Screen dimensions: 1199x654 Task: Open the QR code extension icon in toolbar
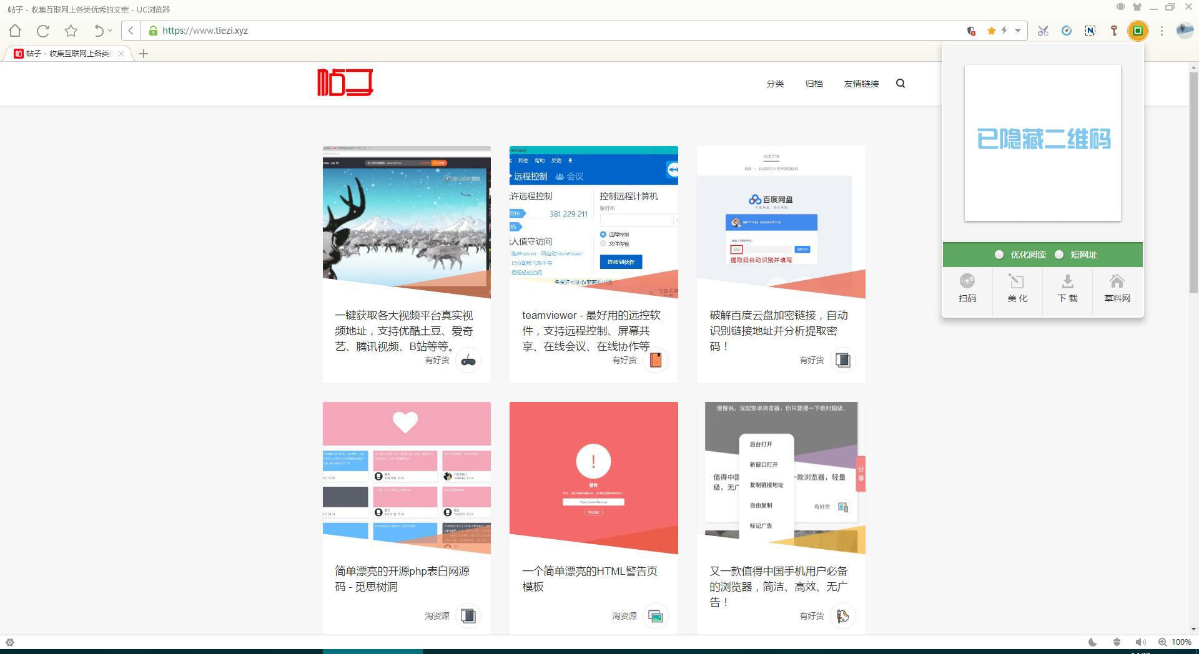1138,31
